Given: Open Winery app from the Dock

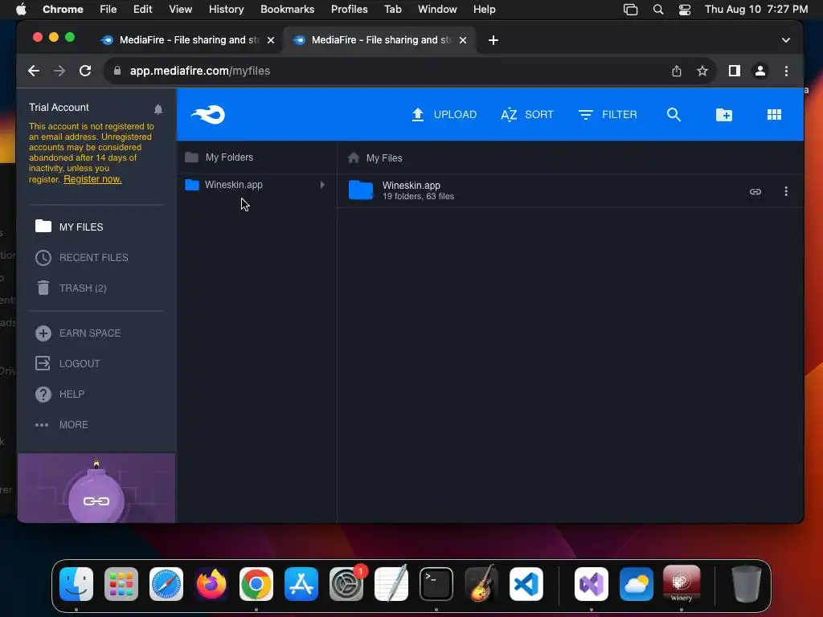Looking at the screenshot, I should 682,583.
